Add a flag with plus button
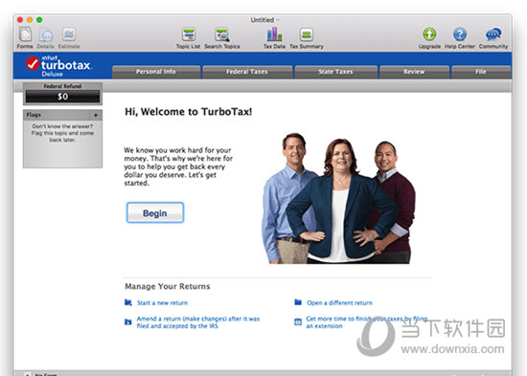This screenshot has height=376, width=527. pos(96,115)
